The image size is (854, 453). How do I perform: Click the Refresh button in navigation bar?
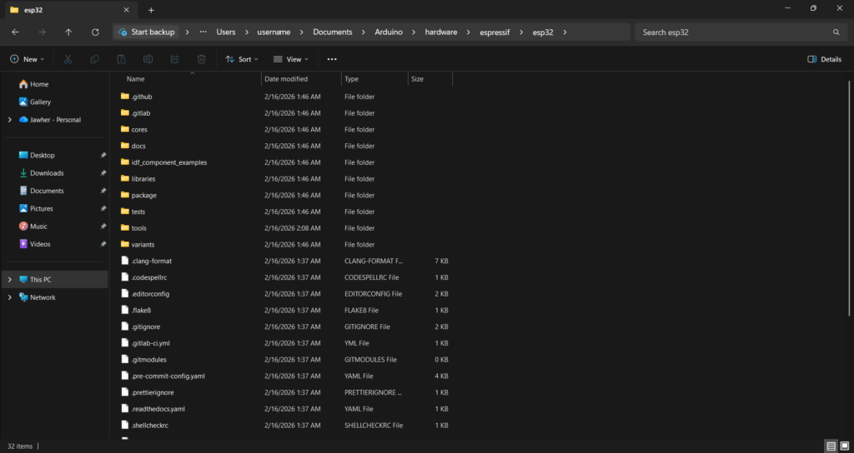[x=95, y=32]
